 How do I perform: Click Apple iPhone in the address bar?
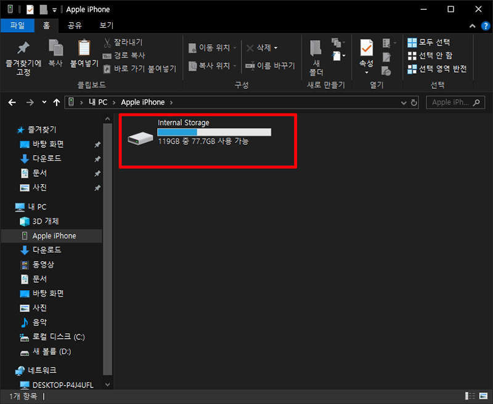point(143,102)
